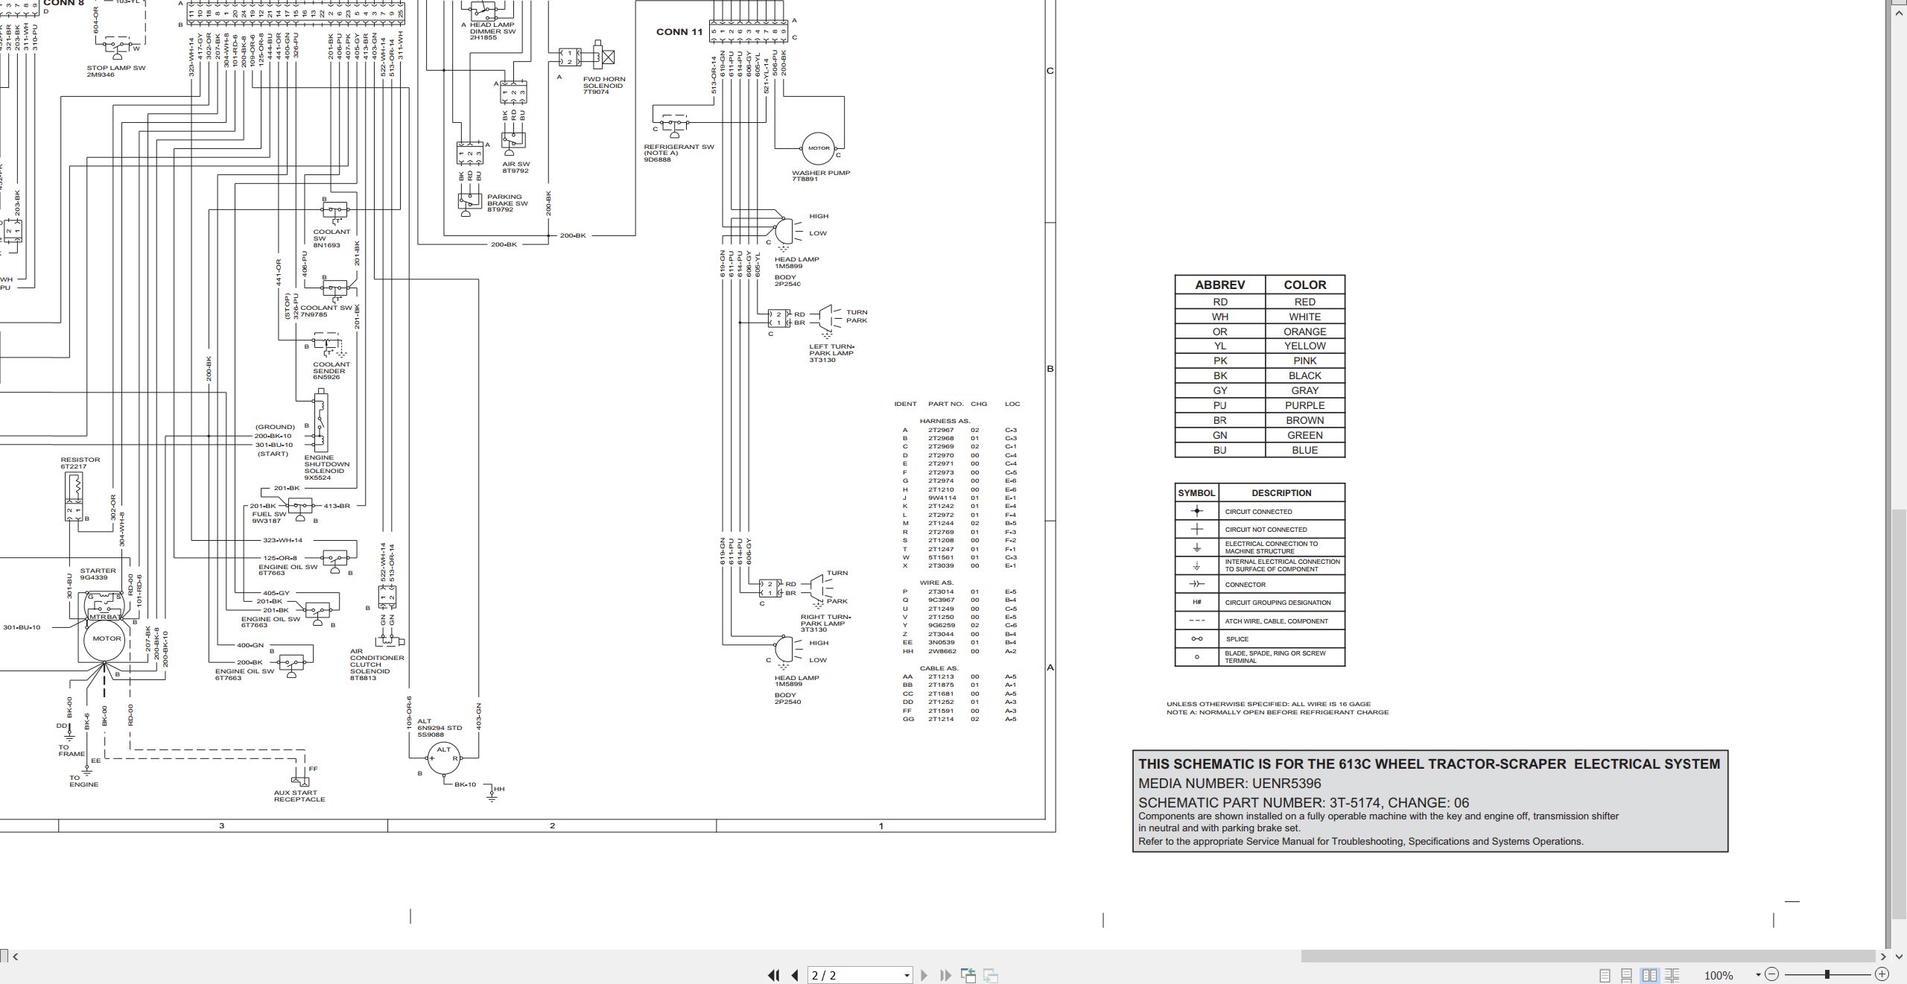Click the AUX START RECEPTACLE label
The width and height of the screenshot is (1907, 984).
tap(299, 796)
